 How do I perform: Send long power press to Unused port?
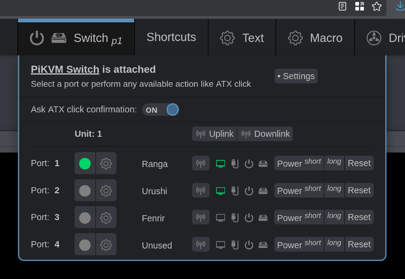click(334, 244)
